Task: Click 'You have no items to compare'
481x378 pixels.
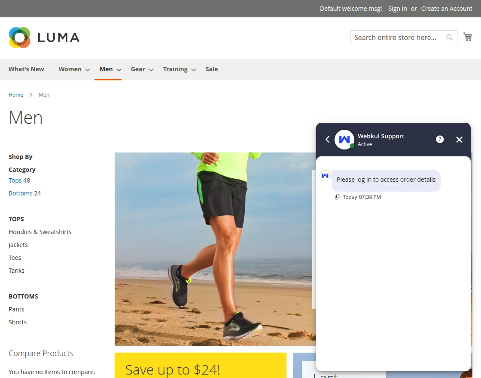Action: (x=52, y=372)
